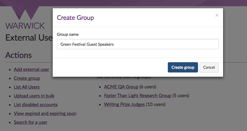Viewport: 247px width, 131px height.
Task: Click the Actions section heading
Action: [x=19, y=55]
